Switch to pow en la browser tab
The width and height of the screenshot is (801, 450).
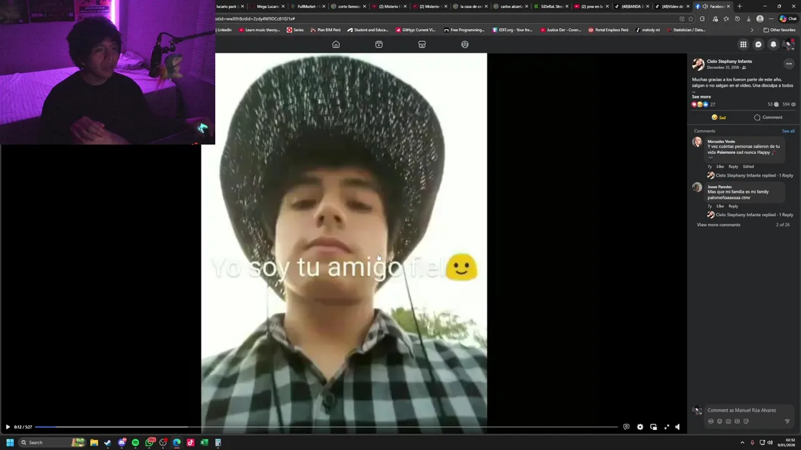(592, 6)
